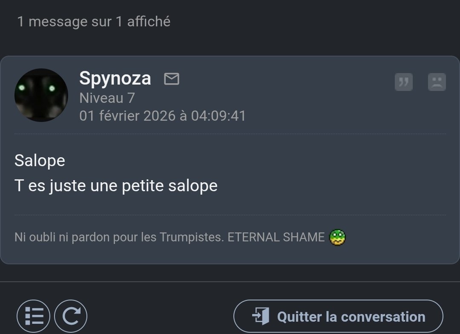This screenshot has width=460, height=334.
Task: Click the 01 février 2026 timestamp
Action: (x=163, y=116)
